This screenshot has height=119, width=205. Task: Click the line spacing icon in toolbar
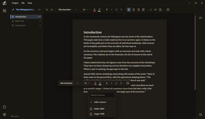click(x=156, y=10)
